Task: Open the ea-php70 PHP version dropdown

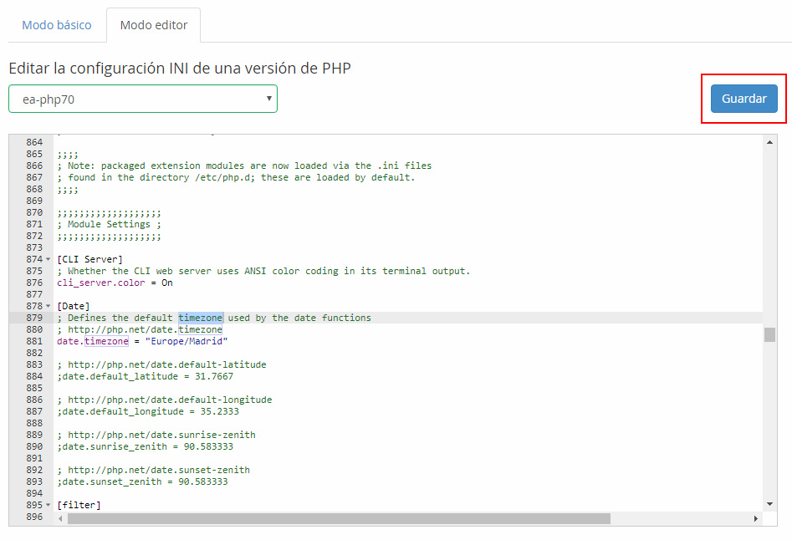Action: pyautogui.click(x=143, y=99)
